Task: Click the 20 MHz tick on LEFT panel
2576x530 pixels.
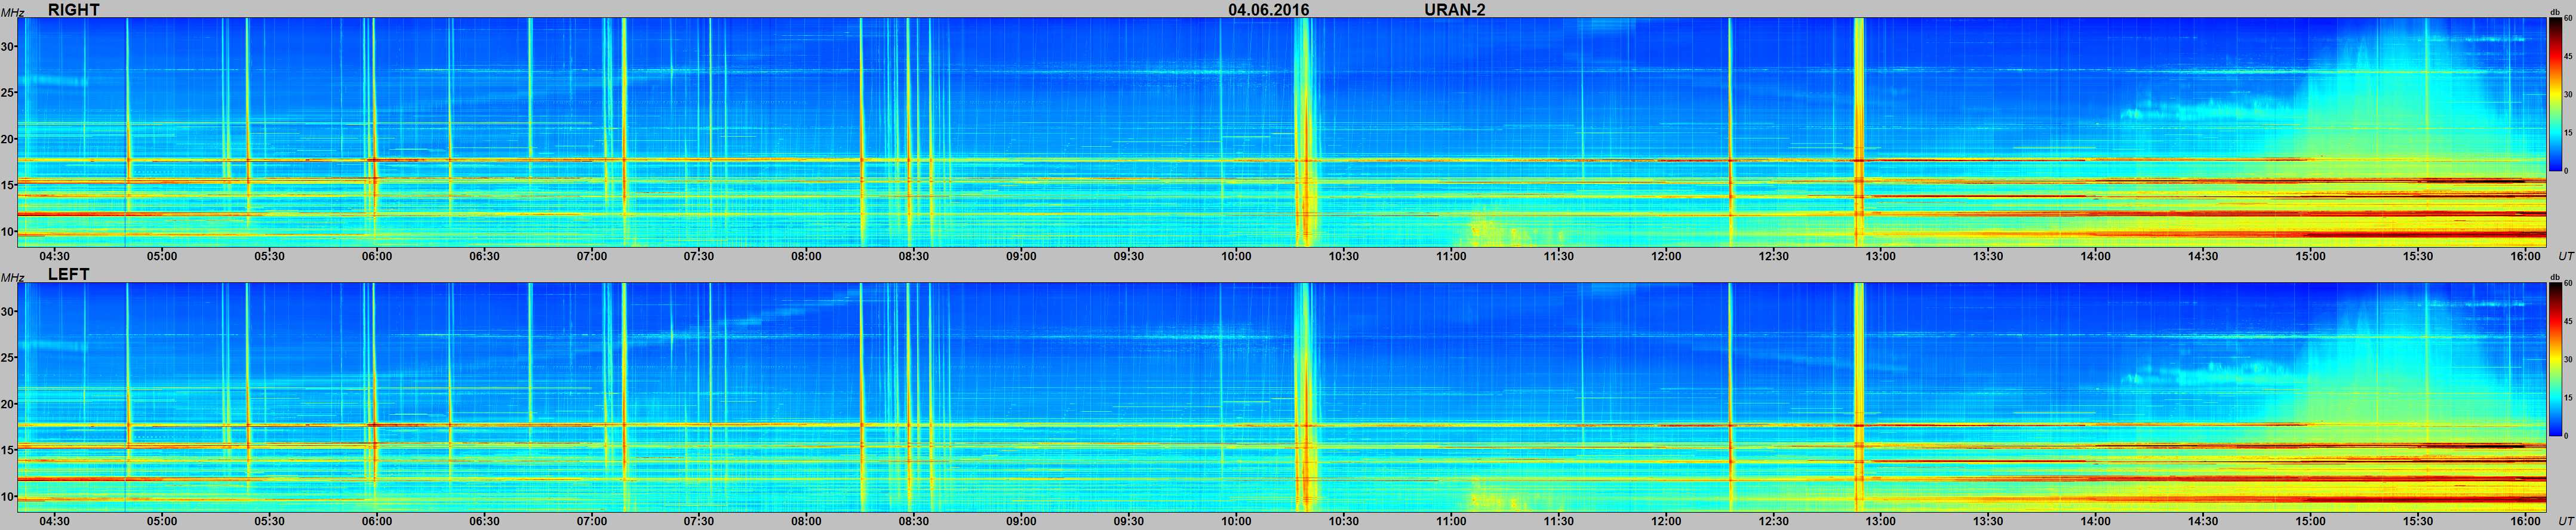Action: click(x=8, y=404)
